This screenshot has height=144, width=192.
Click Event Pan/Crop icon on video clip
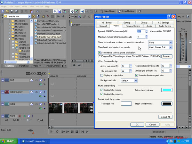click(91, 107)
